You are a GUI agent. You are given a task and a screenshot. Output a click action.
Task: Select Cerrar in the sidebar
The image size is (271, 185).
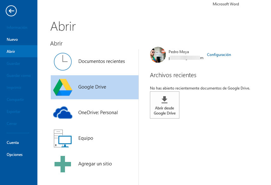click(12, 124)
